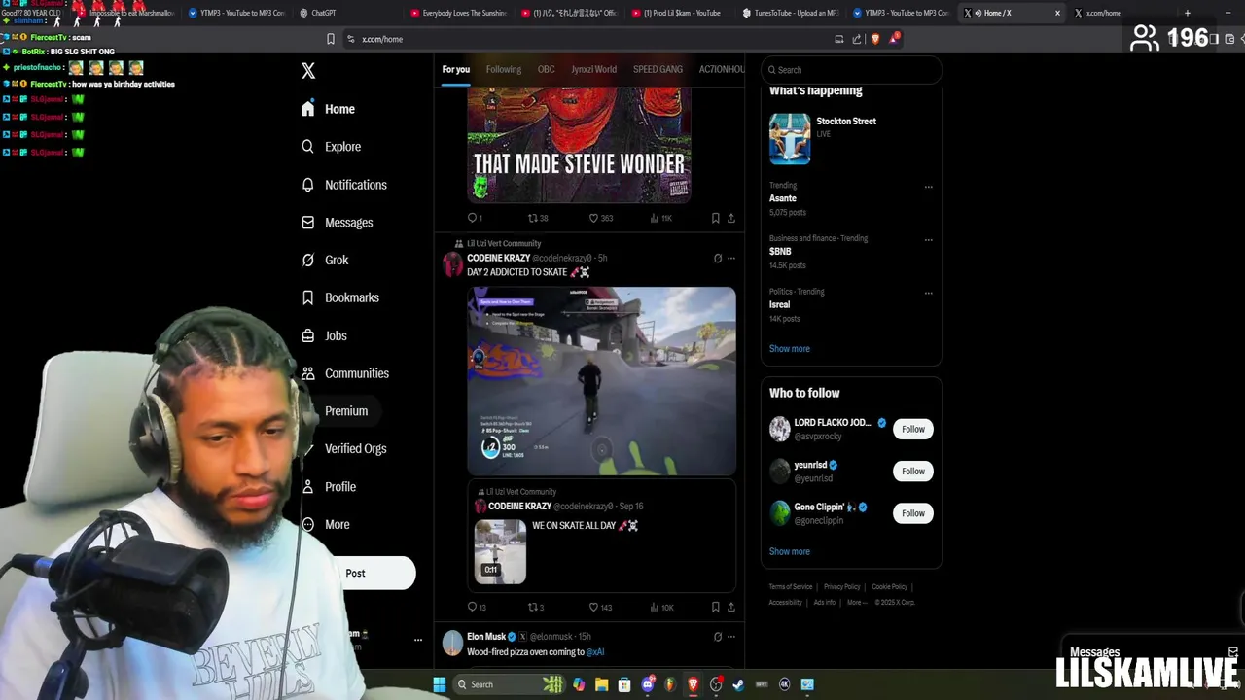Bookmark the Stevie Wonder meme post
The height and width of the screenshot is (700, 1245).
pyautogui.click(x=715, y=218)
